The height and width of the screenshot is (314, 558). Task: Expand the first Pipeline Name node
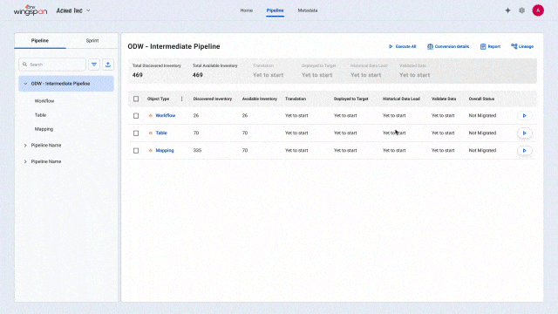(25, 146)
